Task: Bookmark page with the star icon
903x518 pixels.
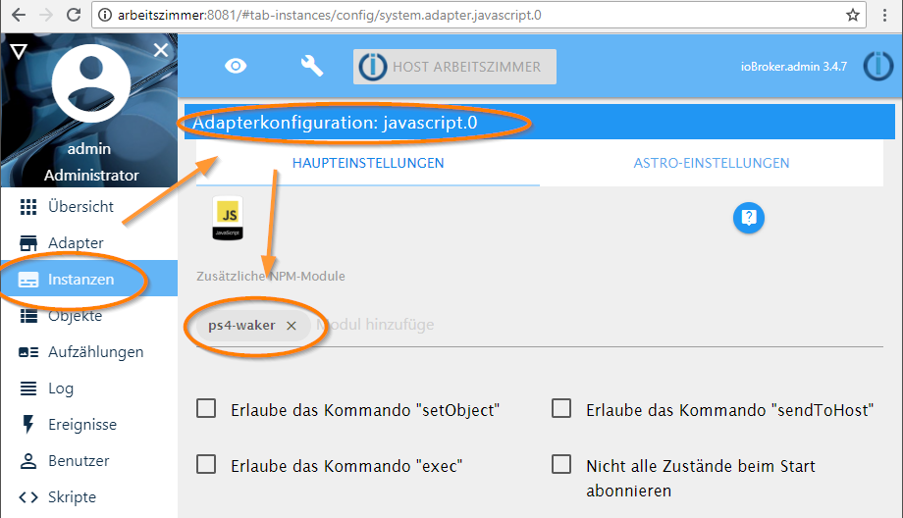Action: (x=853, y=15)
